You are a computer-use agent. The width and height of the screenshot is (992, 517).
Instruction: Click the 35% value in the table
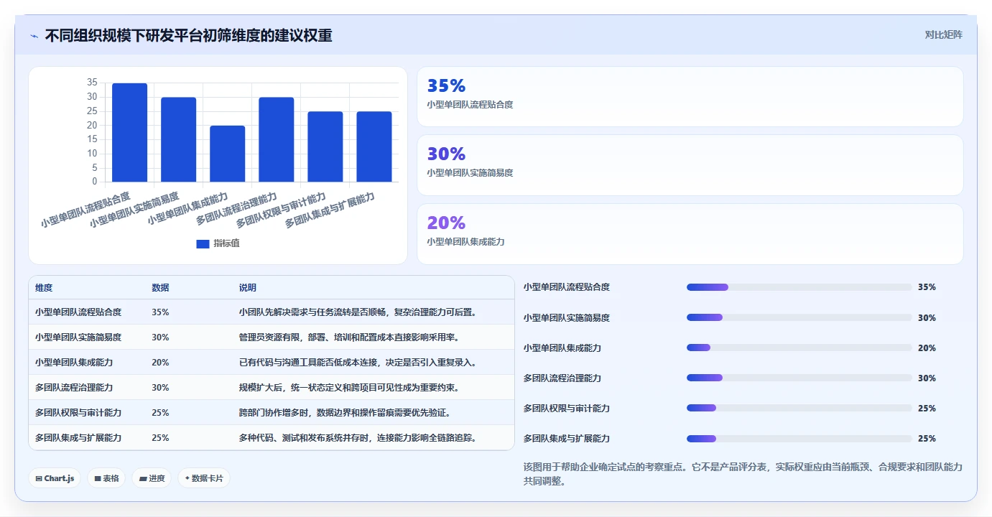click(160, 312)
